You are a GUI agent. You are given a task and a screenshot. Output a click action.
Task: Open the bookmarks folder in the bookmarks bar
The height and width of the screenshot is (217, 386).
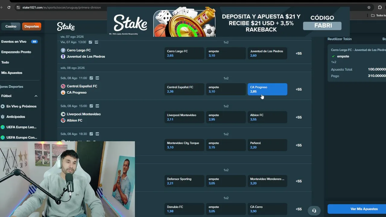pyautogui.click(x=378, y=15)
